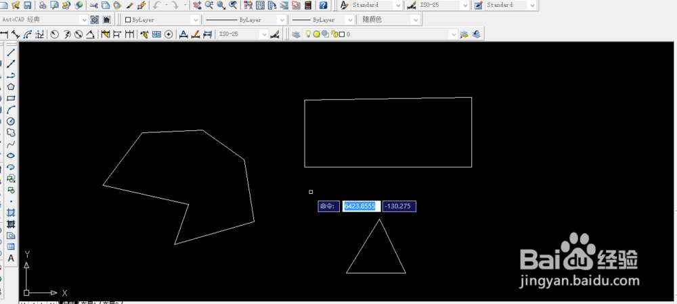Click the Zoom Window icon
Viewport: 677px width, 304px height.
(x=221, y=5)
